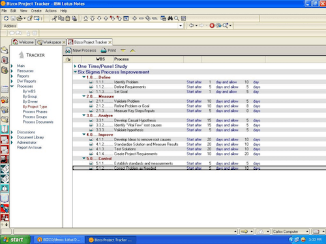Image resolution: width=326 pixels, height=244 pixels.
Task: Collapse the Processes navigation item
Action: click(12, 87)
